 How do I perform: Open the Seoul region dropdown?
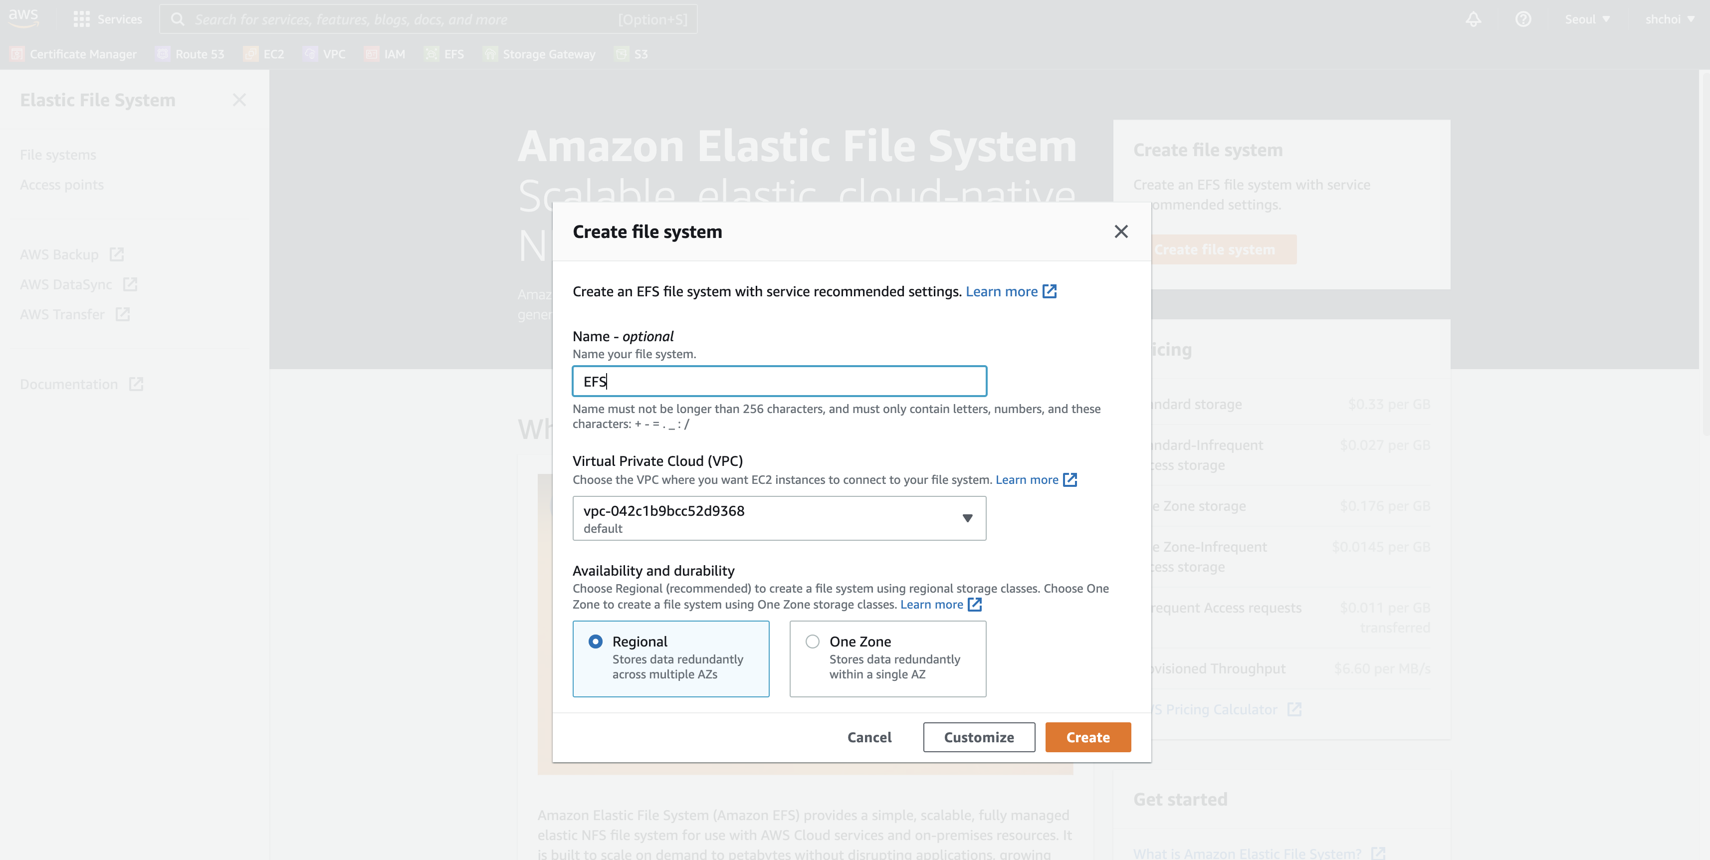click(1587, 19)
